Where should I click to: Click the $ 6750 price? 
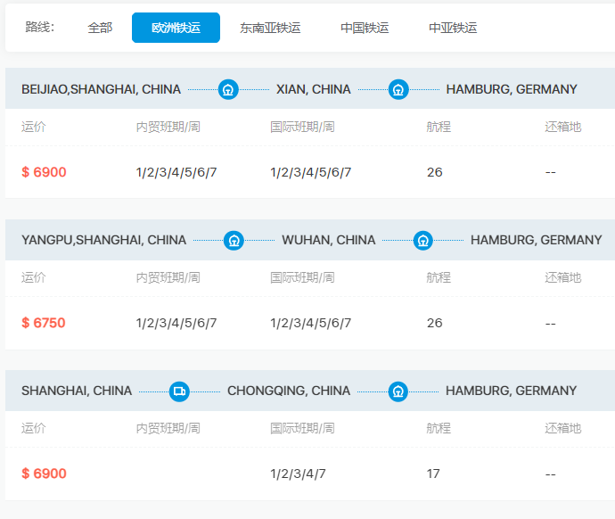pyautogui.click(x=44, y=323)
